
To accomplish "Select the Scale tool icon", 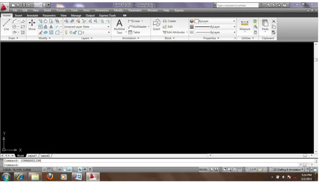I will tap(40, 27).
